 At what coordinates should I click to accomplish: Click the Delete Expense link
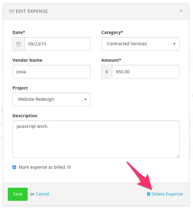tap(167, 194)
